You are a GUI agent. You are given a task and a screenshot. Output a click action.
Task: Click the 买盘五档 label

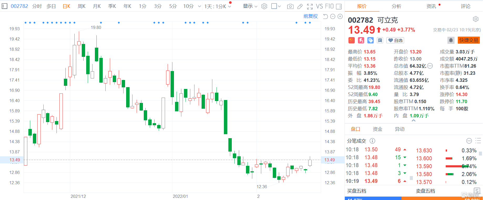point(357,191)
